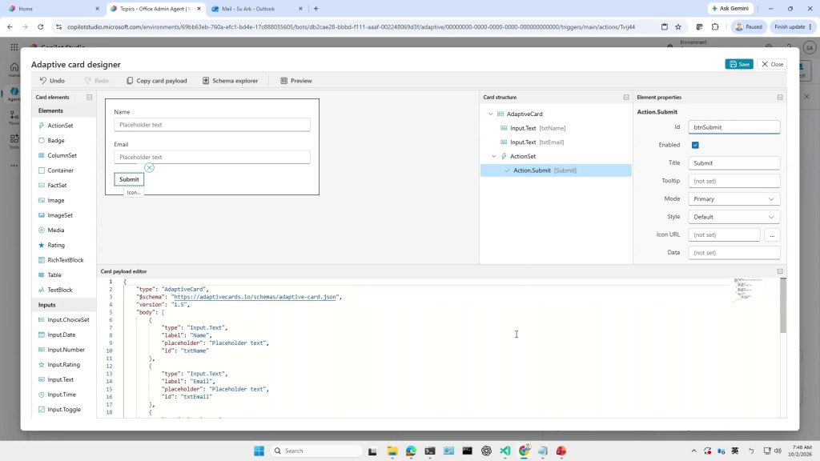820x461 pixels.
Task: Copy card payload using its toolbar button
Action: (x=156, y=81)
